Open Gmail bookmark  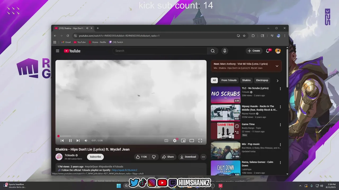[x=66, y=42]
